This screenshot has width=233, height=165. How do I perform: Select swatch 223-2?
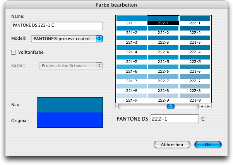(195, 30)
